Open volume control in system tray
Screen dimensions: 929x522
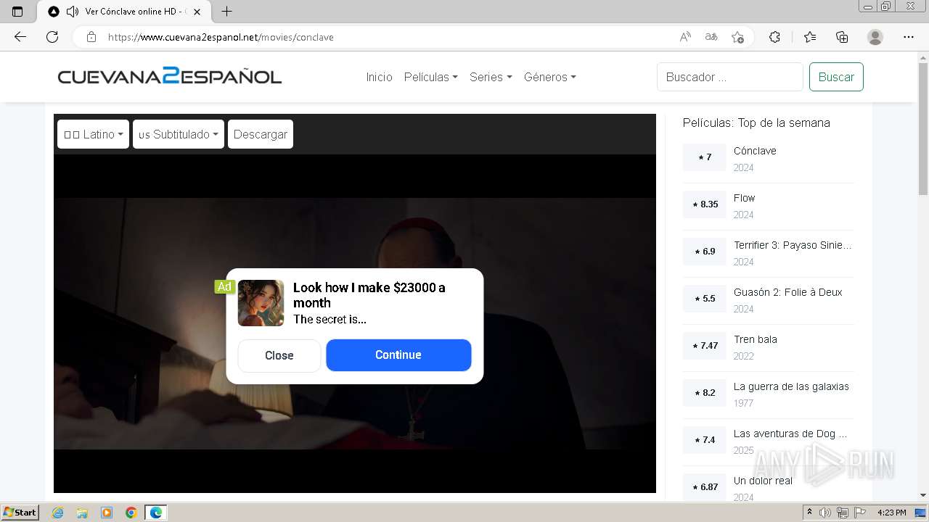tap(825, 513)
